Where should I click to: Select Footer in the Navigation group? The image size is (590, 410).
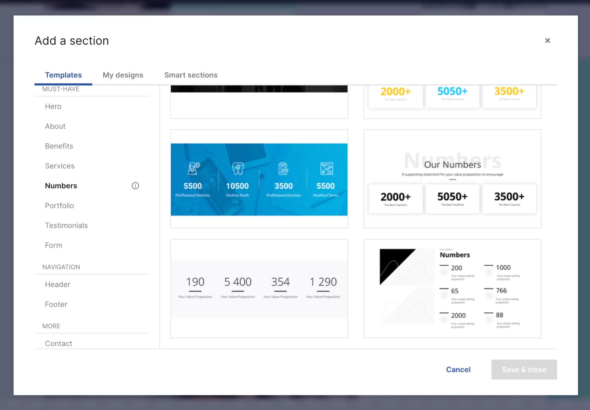[x=56, y=304]
